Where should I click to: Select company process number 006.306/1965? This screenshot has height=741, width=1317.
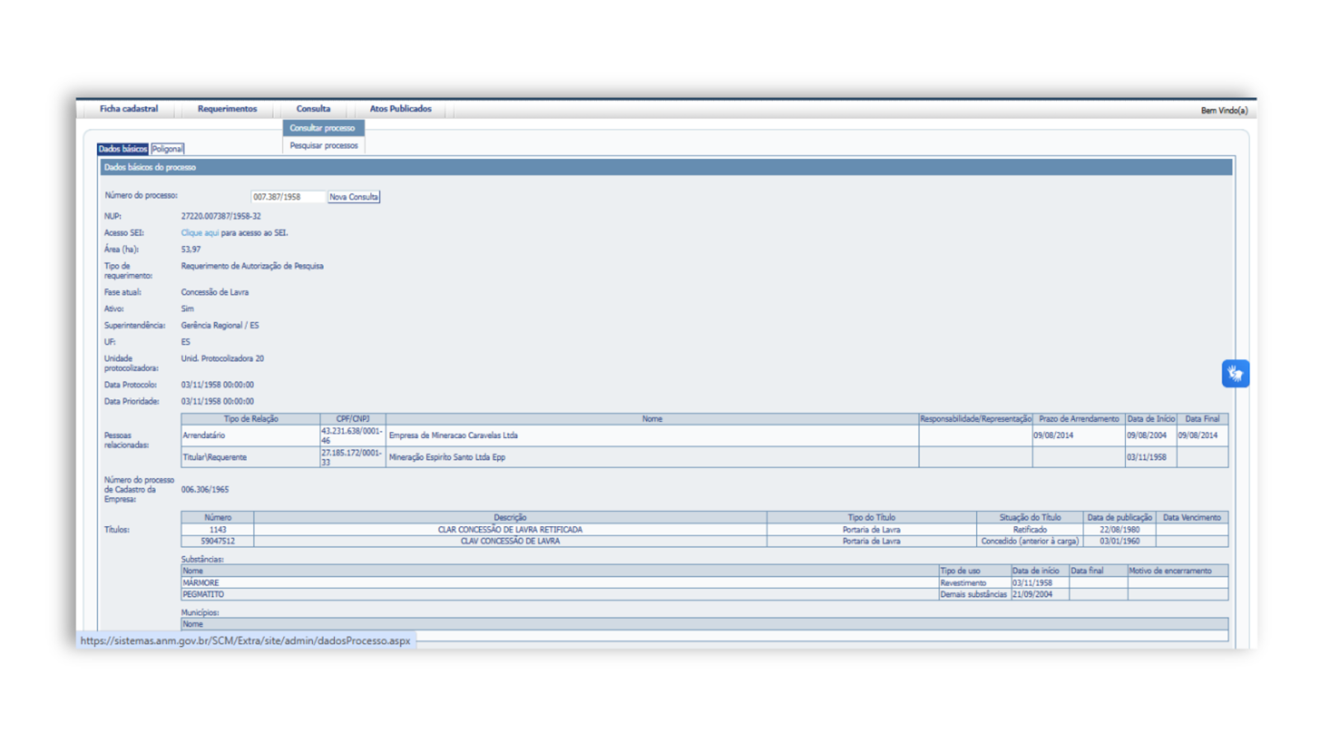pyautogui.click(x=205, y=490)
